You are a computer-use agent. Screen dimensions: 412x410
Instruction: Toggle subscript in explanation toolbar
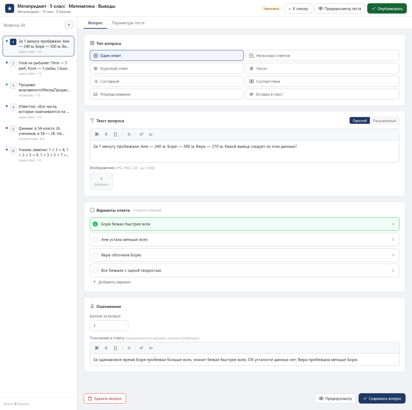(151, 348)
